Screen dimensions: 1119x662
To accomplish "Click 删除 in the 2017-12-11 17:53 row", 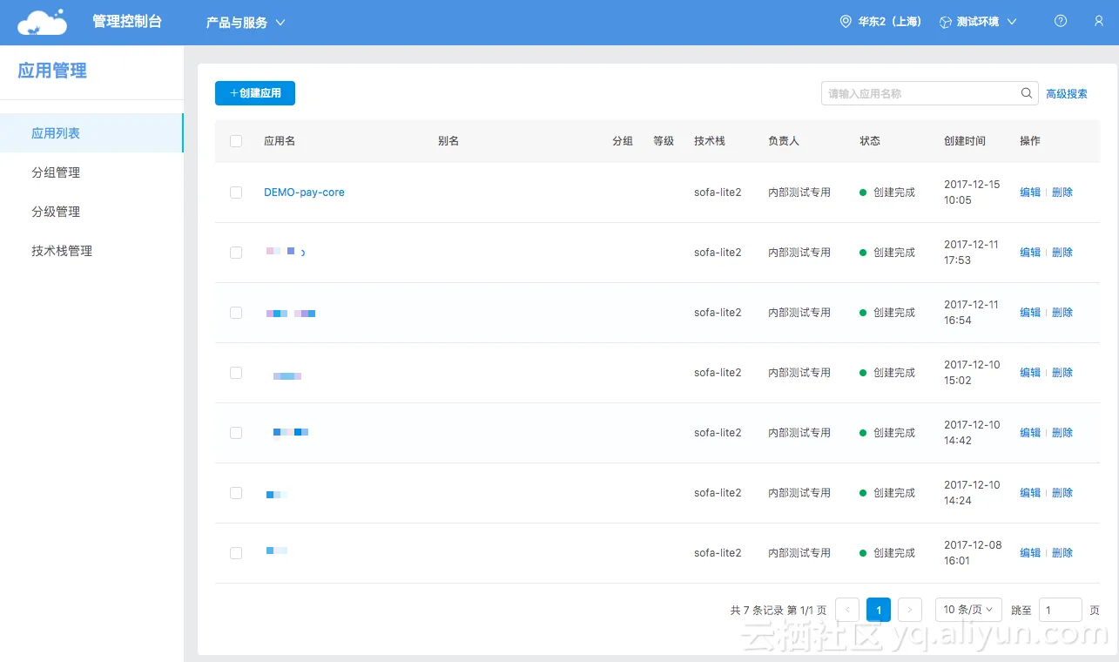I will coord(1062,253).
